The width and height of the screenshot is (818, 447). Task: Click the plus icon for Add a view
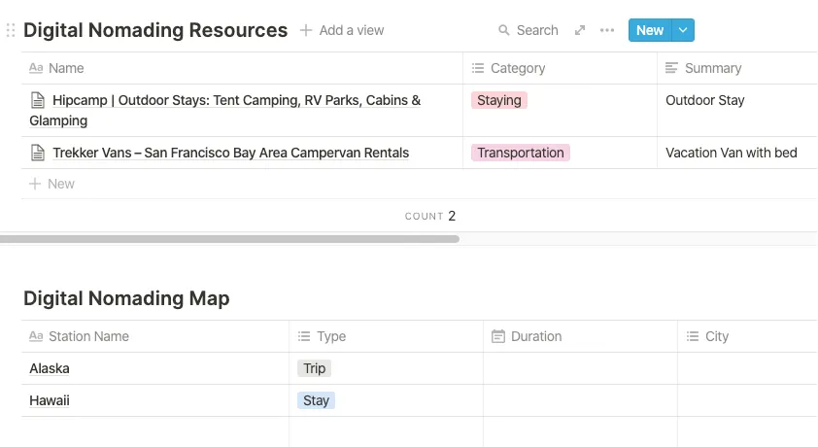click(306, 30)
